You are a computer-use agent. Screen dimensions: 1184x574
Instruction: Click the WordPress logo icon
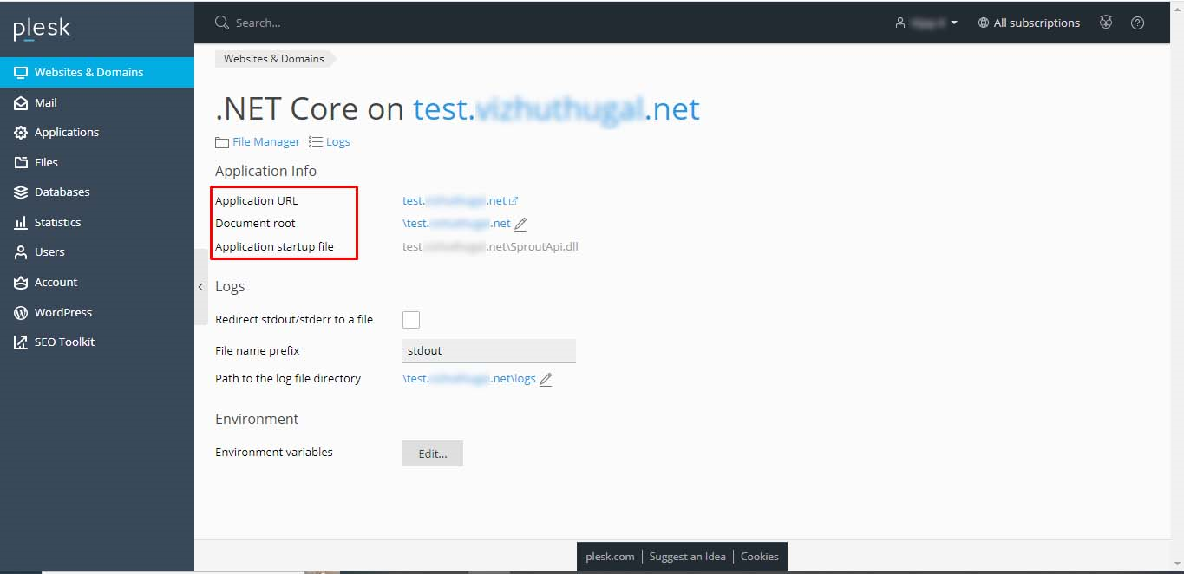click(x=21, y=312)
